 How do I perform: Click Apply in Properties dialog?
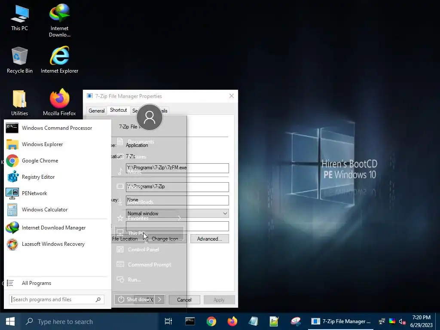[219, 300]
